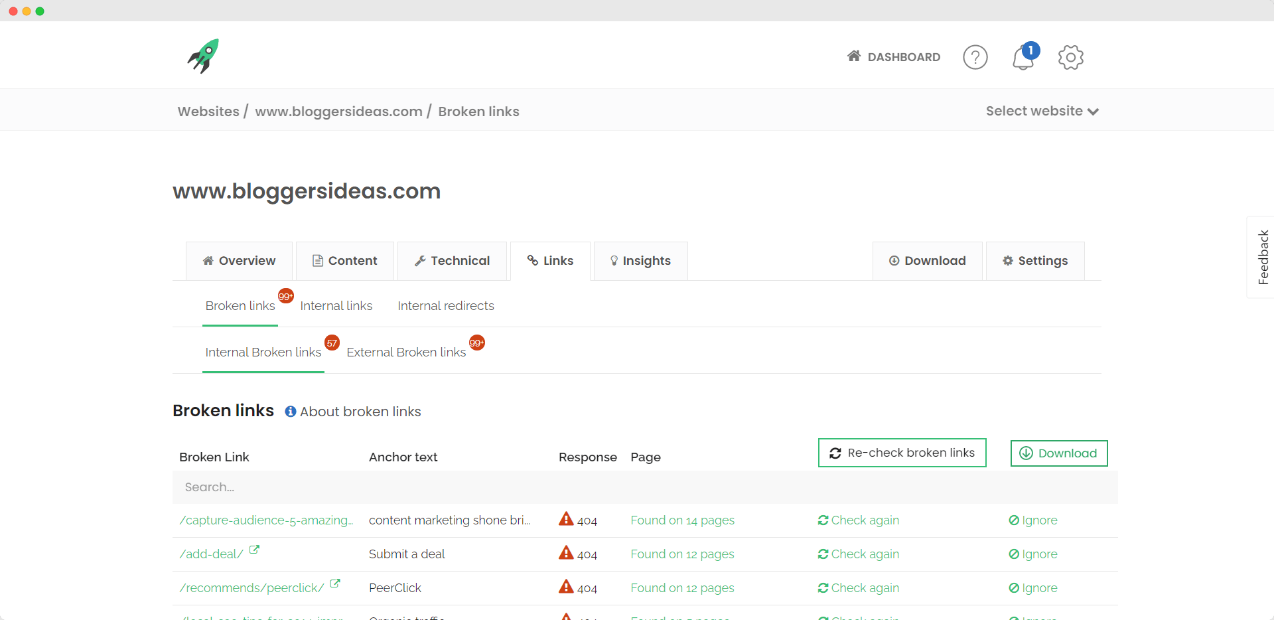Click Check again for /add-deal/ row
This screenshot has width=1274, height=620.
(x=859, y=554)
